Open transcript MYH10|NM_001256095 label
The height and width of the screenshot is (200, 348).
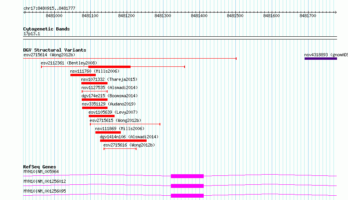tap(45, 191)
